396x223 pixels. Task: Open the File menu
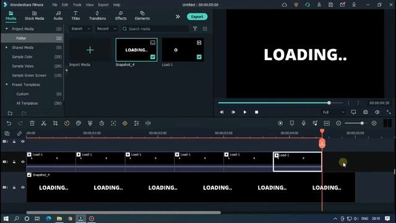55,5
